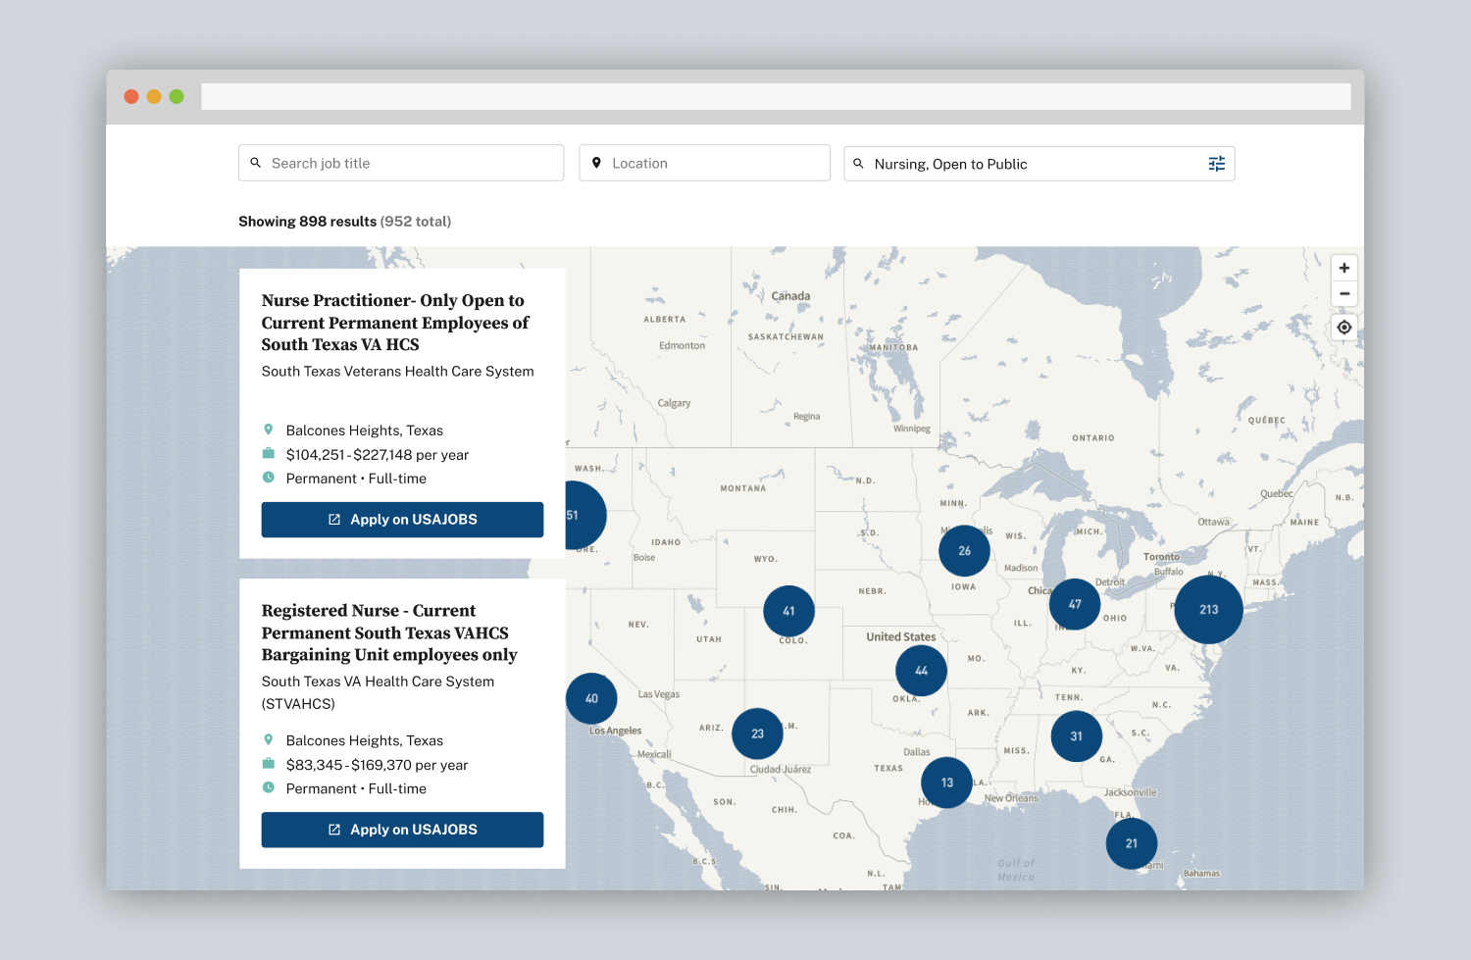Click '$104,251 - $227,148 per year' salary text
This screenshot has height=960, width=1471.
(x=378, y=455)
